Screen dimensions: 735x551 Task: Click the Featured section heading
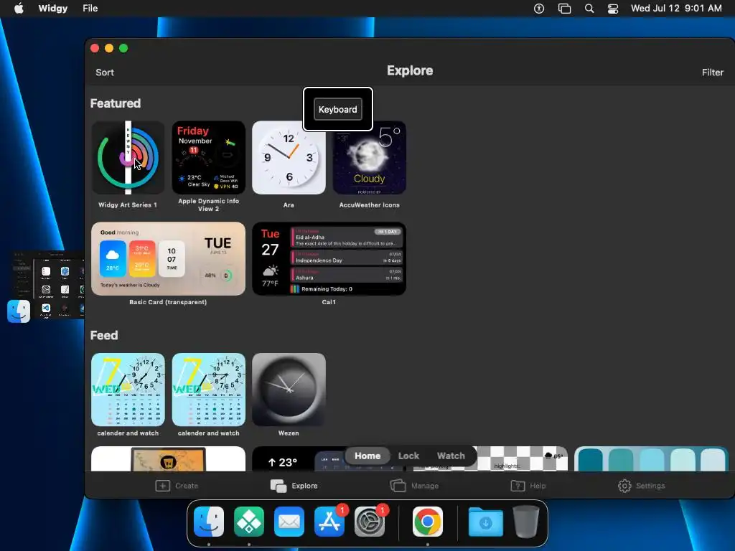pyautogui.click(x=116, y=103)
